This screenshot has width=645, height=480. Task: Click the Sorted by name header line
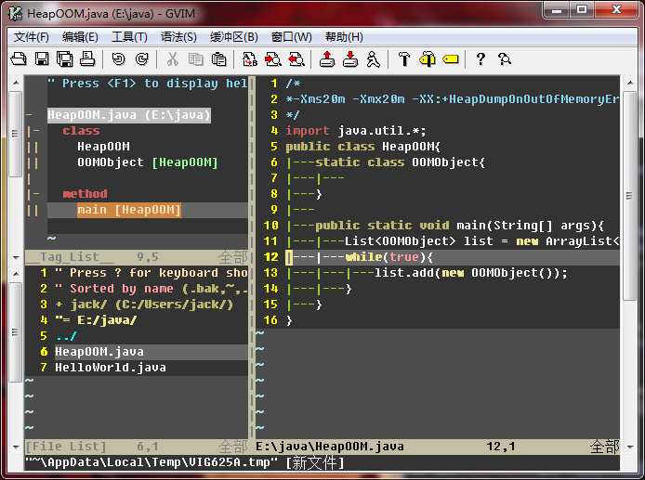tap(151, 289)
